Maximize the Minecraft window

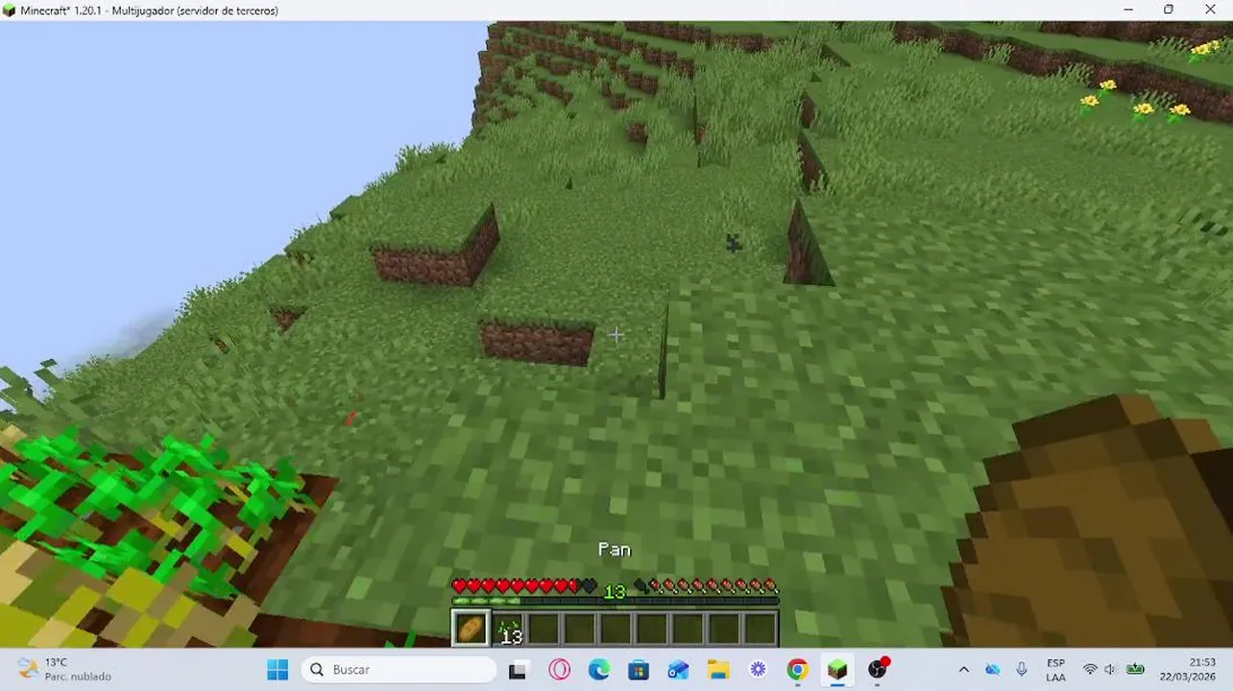1169,10
